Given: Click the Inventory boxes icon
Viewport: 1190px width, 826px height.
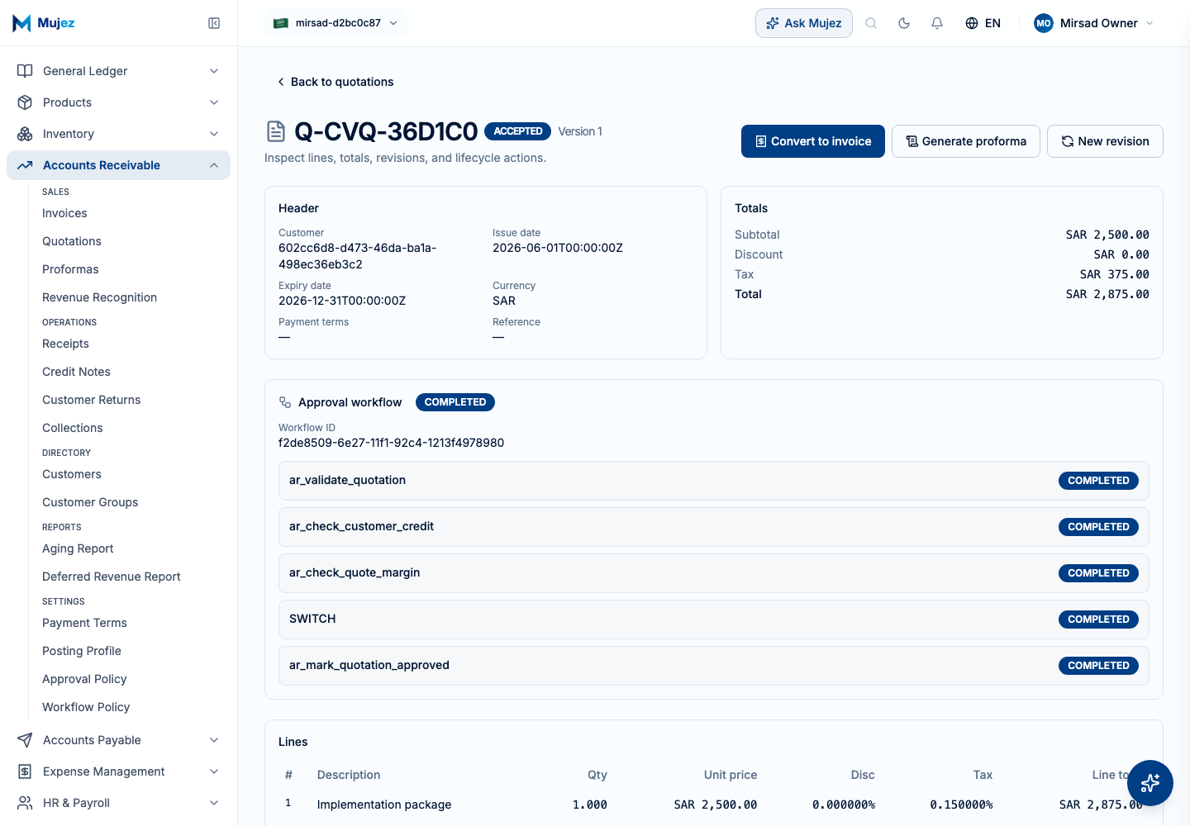Looking at the screenshot, I should tap(25, 134).
